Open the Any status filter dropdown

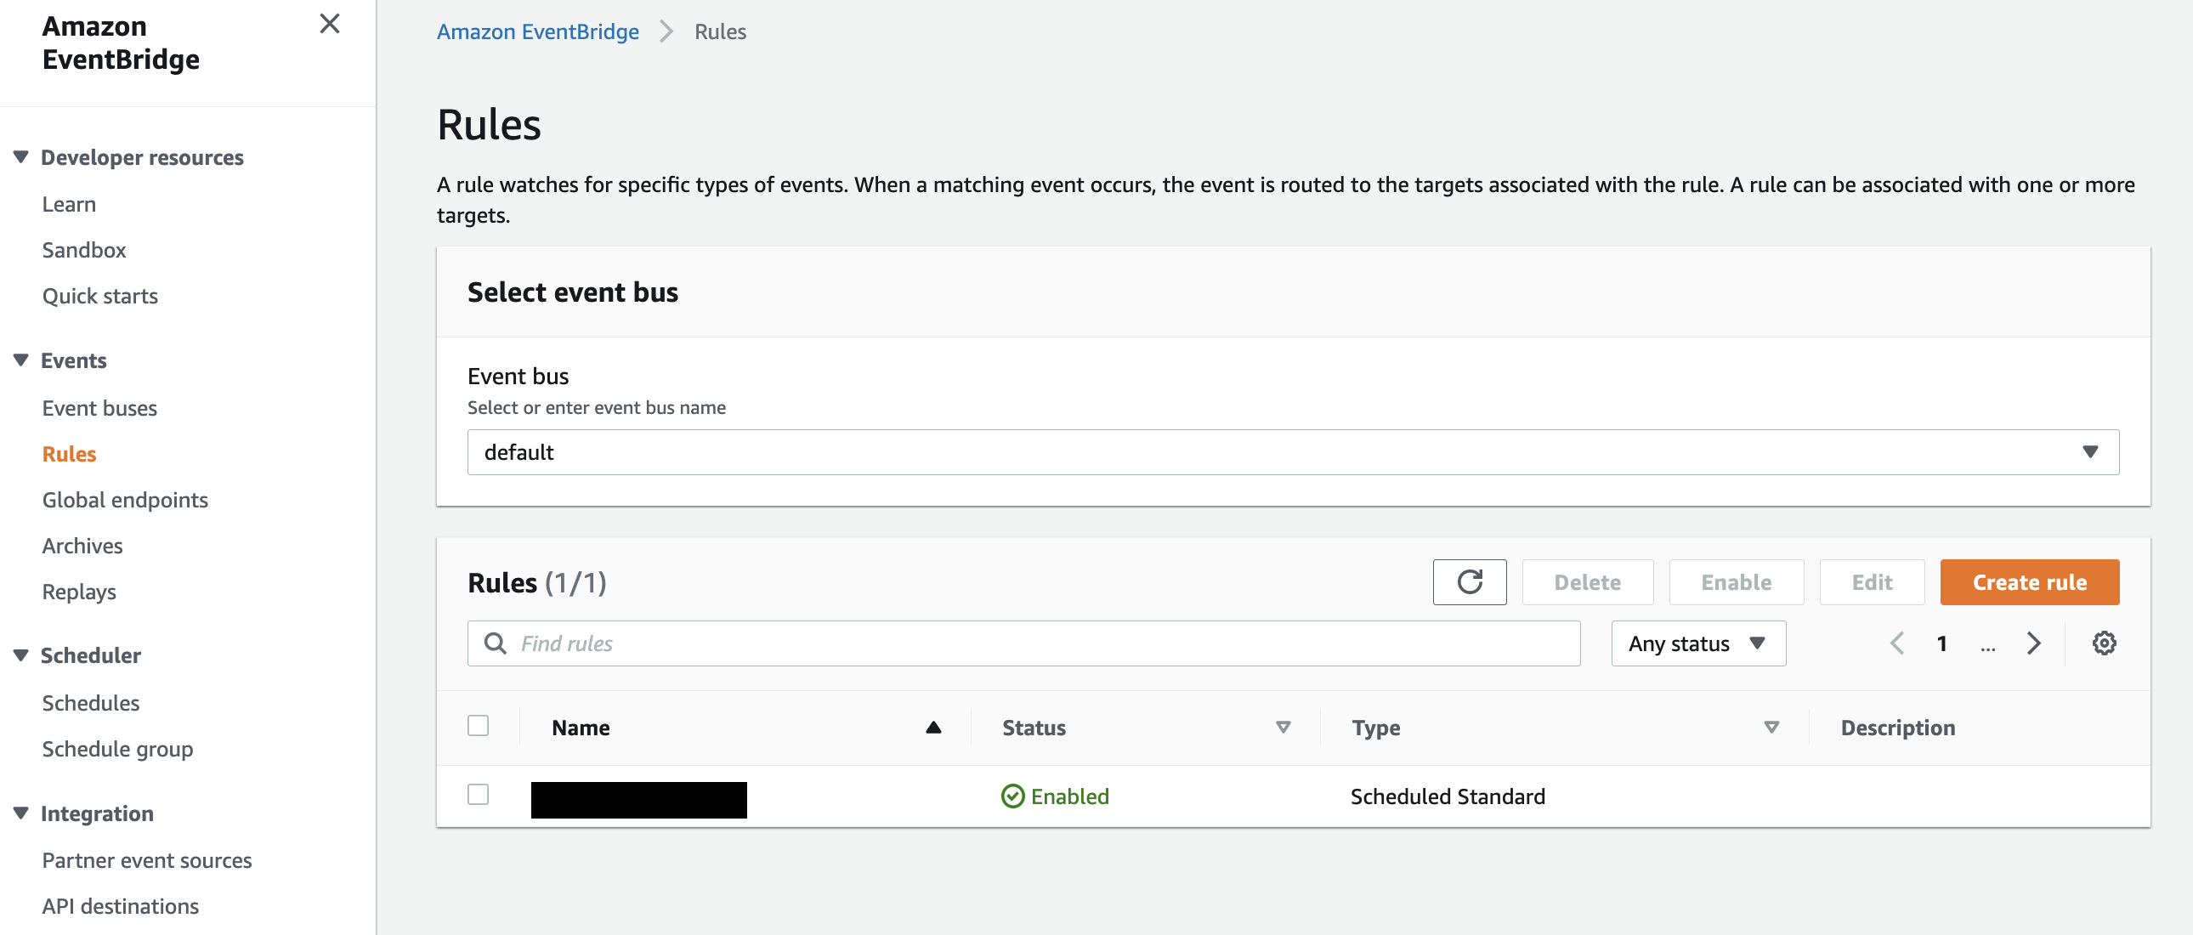[1697, 643]
